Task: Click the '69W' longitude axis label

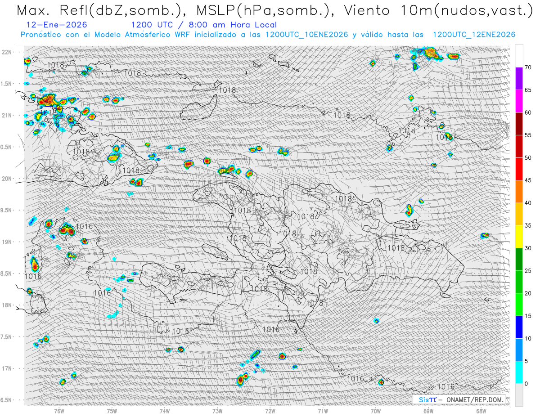Action: tap(428, 410)
